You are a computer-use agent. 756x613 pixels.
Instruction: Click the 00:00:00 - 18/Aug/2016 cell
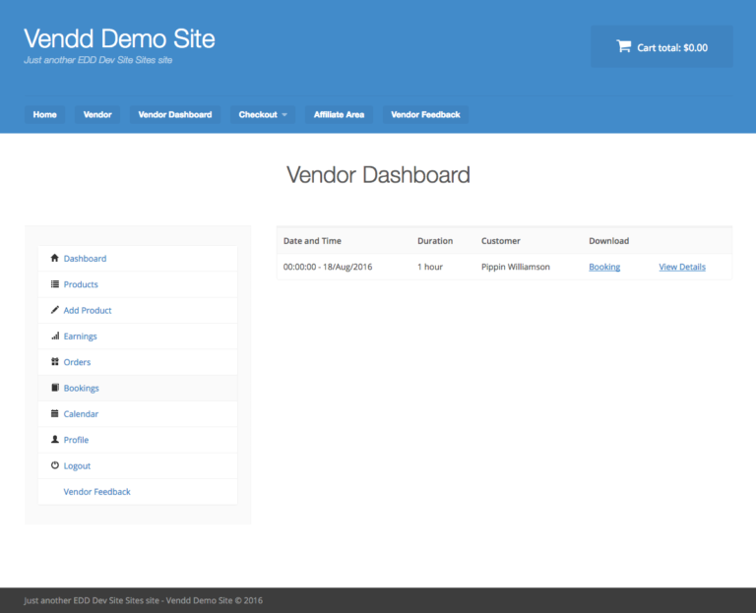(x=328, y=267)
